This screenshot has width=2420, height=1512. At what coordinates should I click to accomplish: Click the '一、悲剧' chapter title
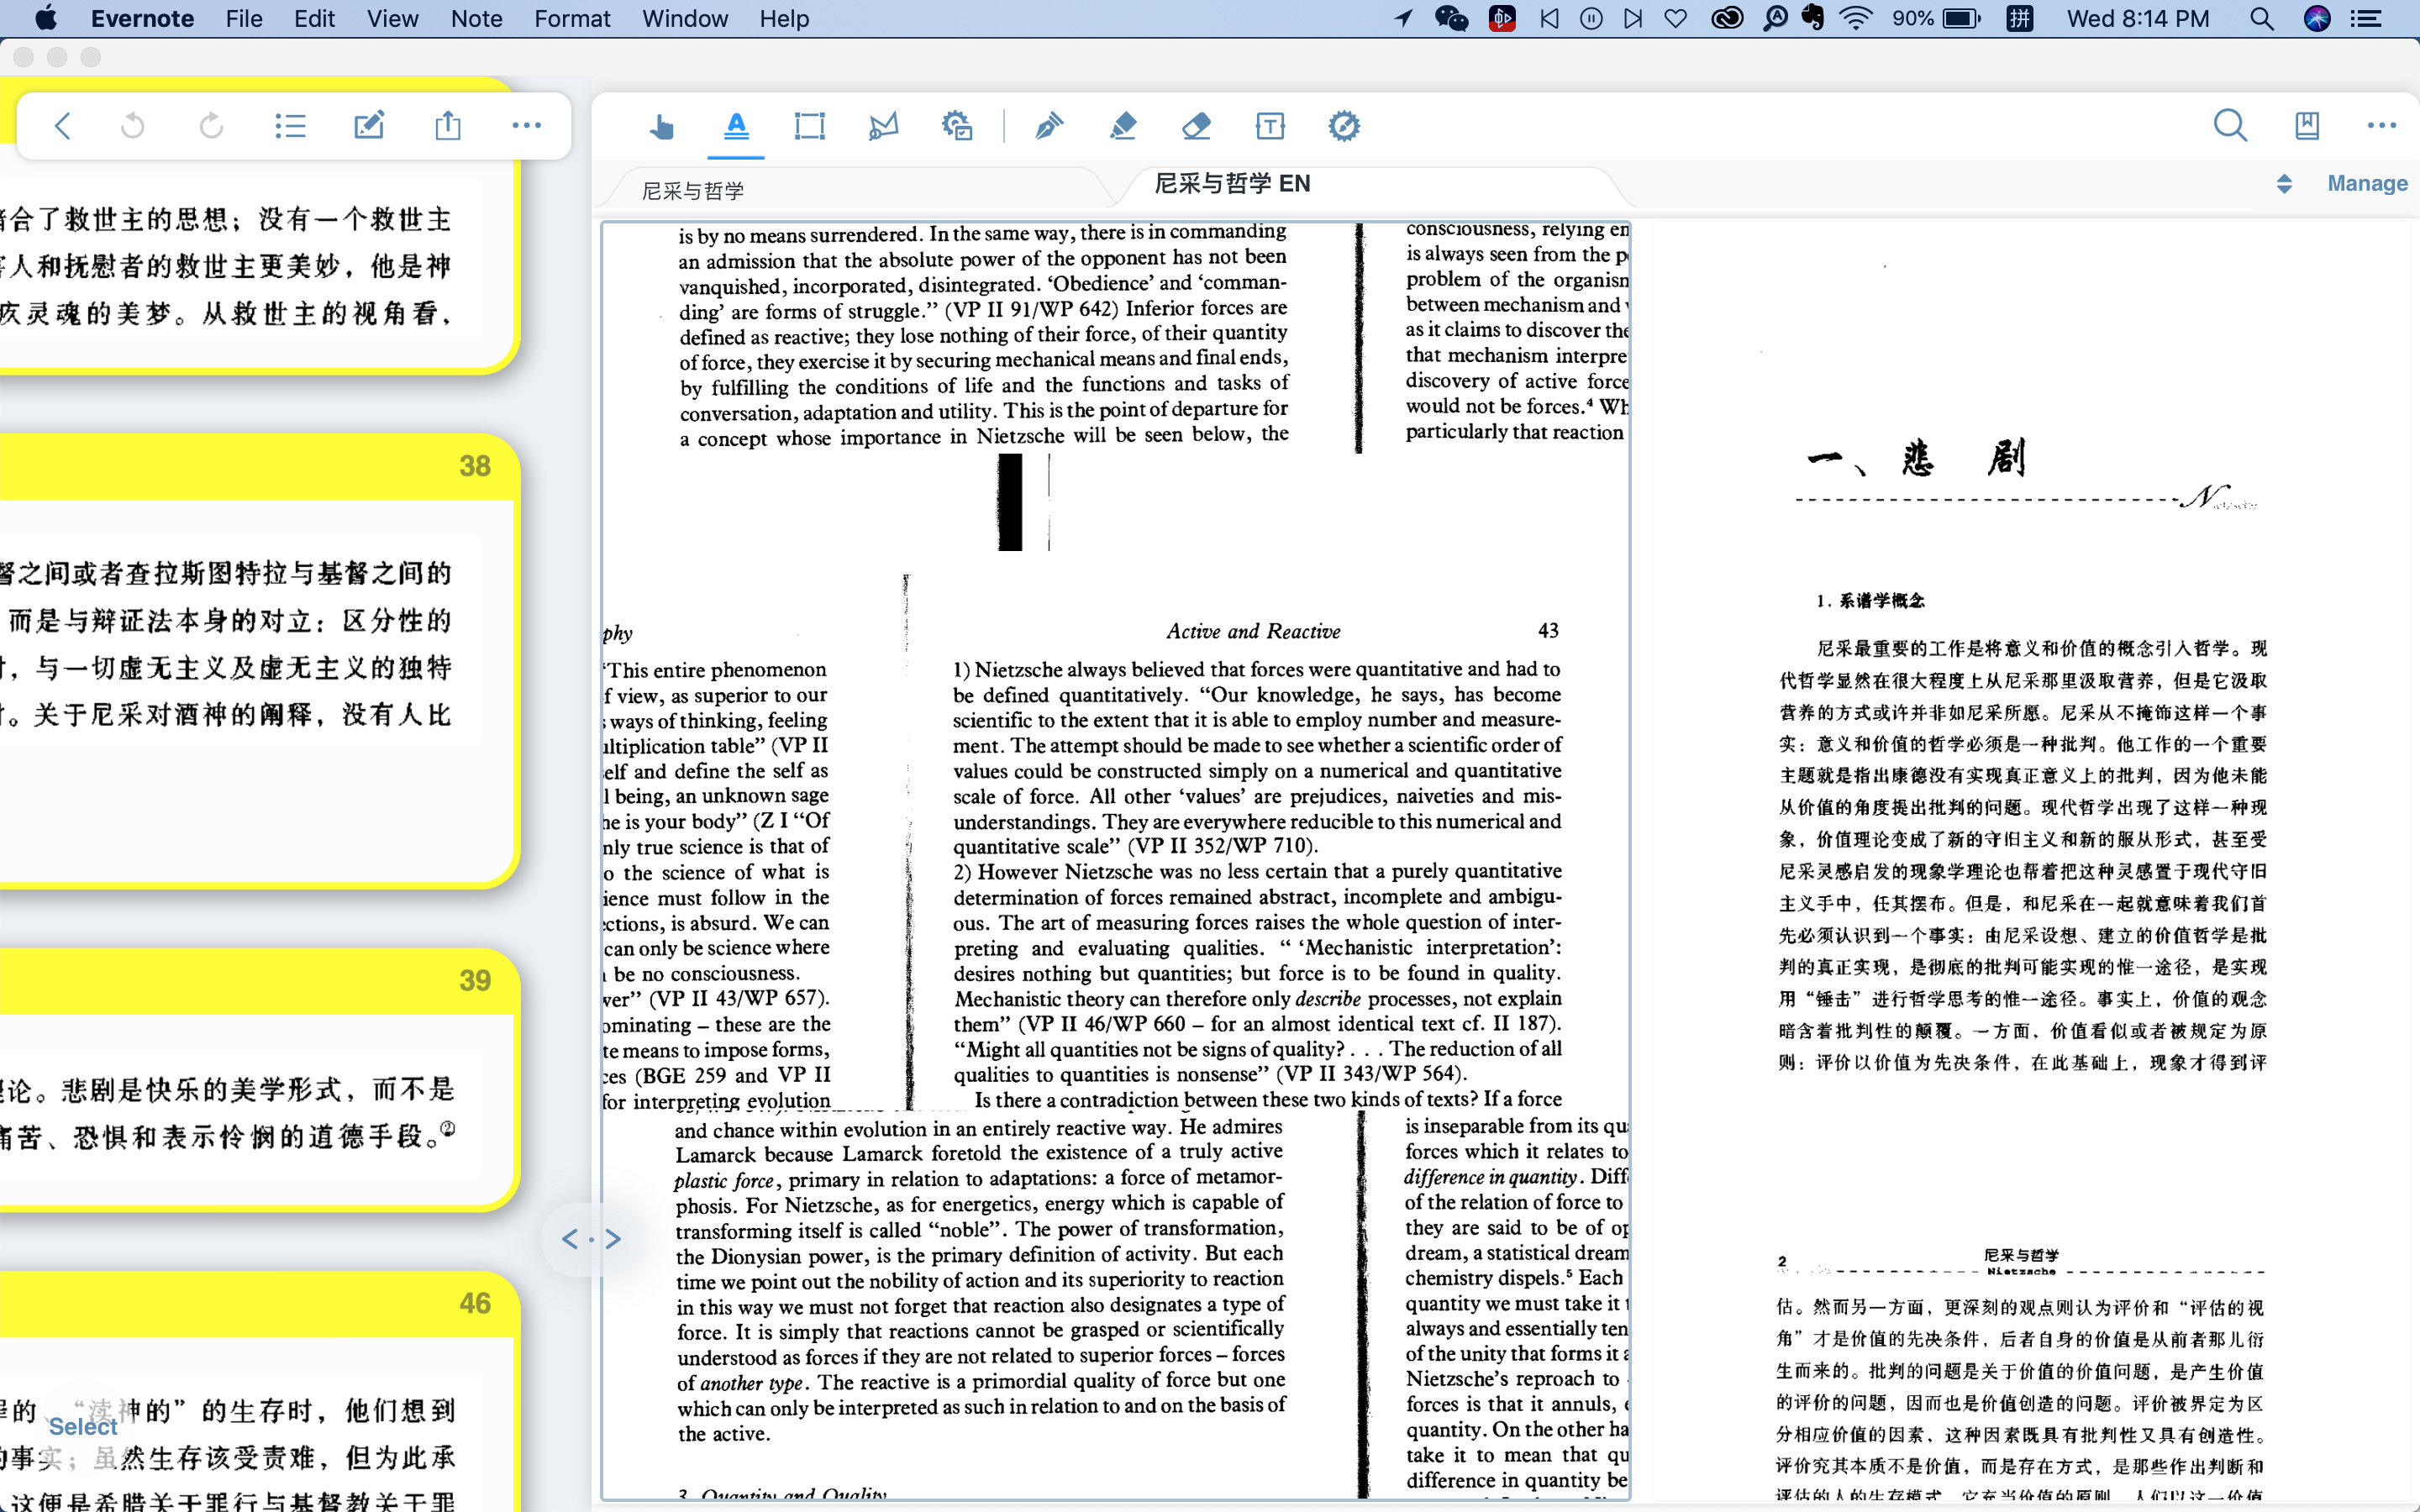click(x=1916, y=459)
